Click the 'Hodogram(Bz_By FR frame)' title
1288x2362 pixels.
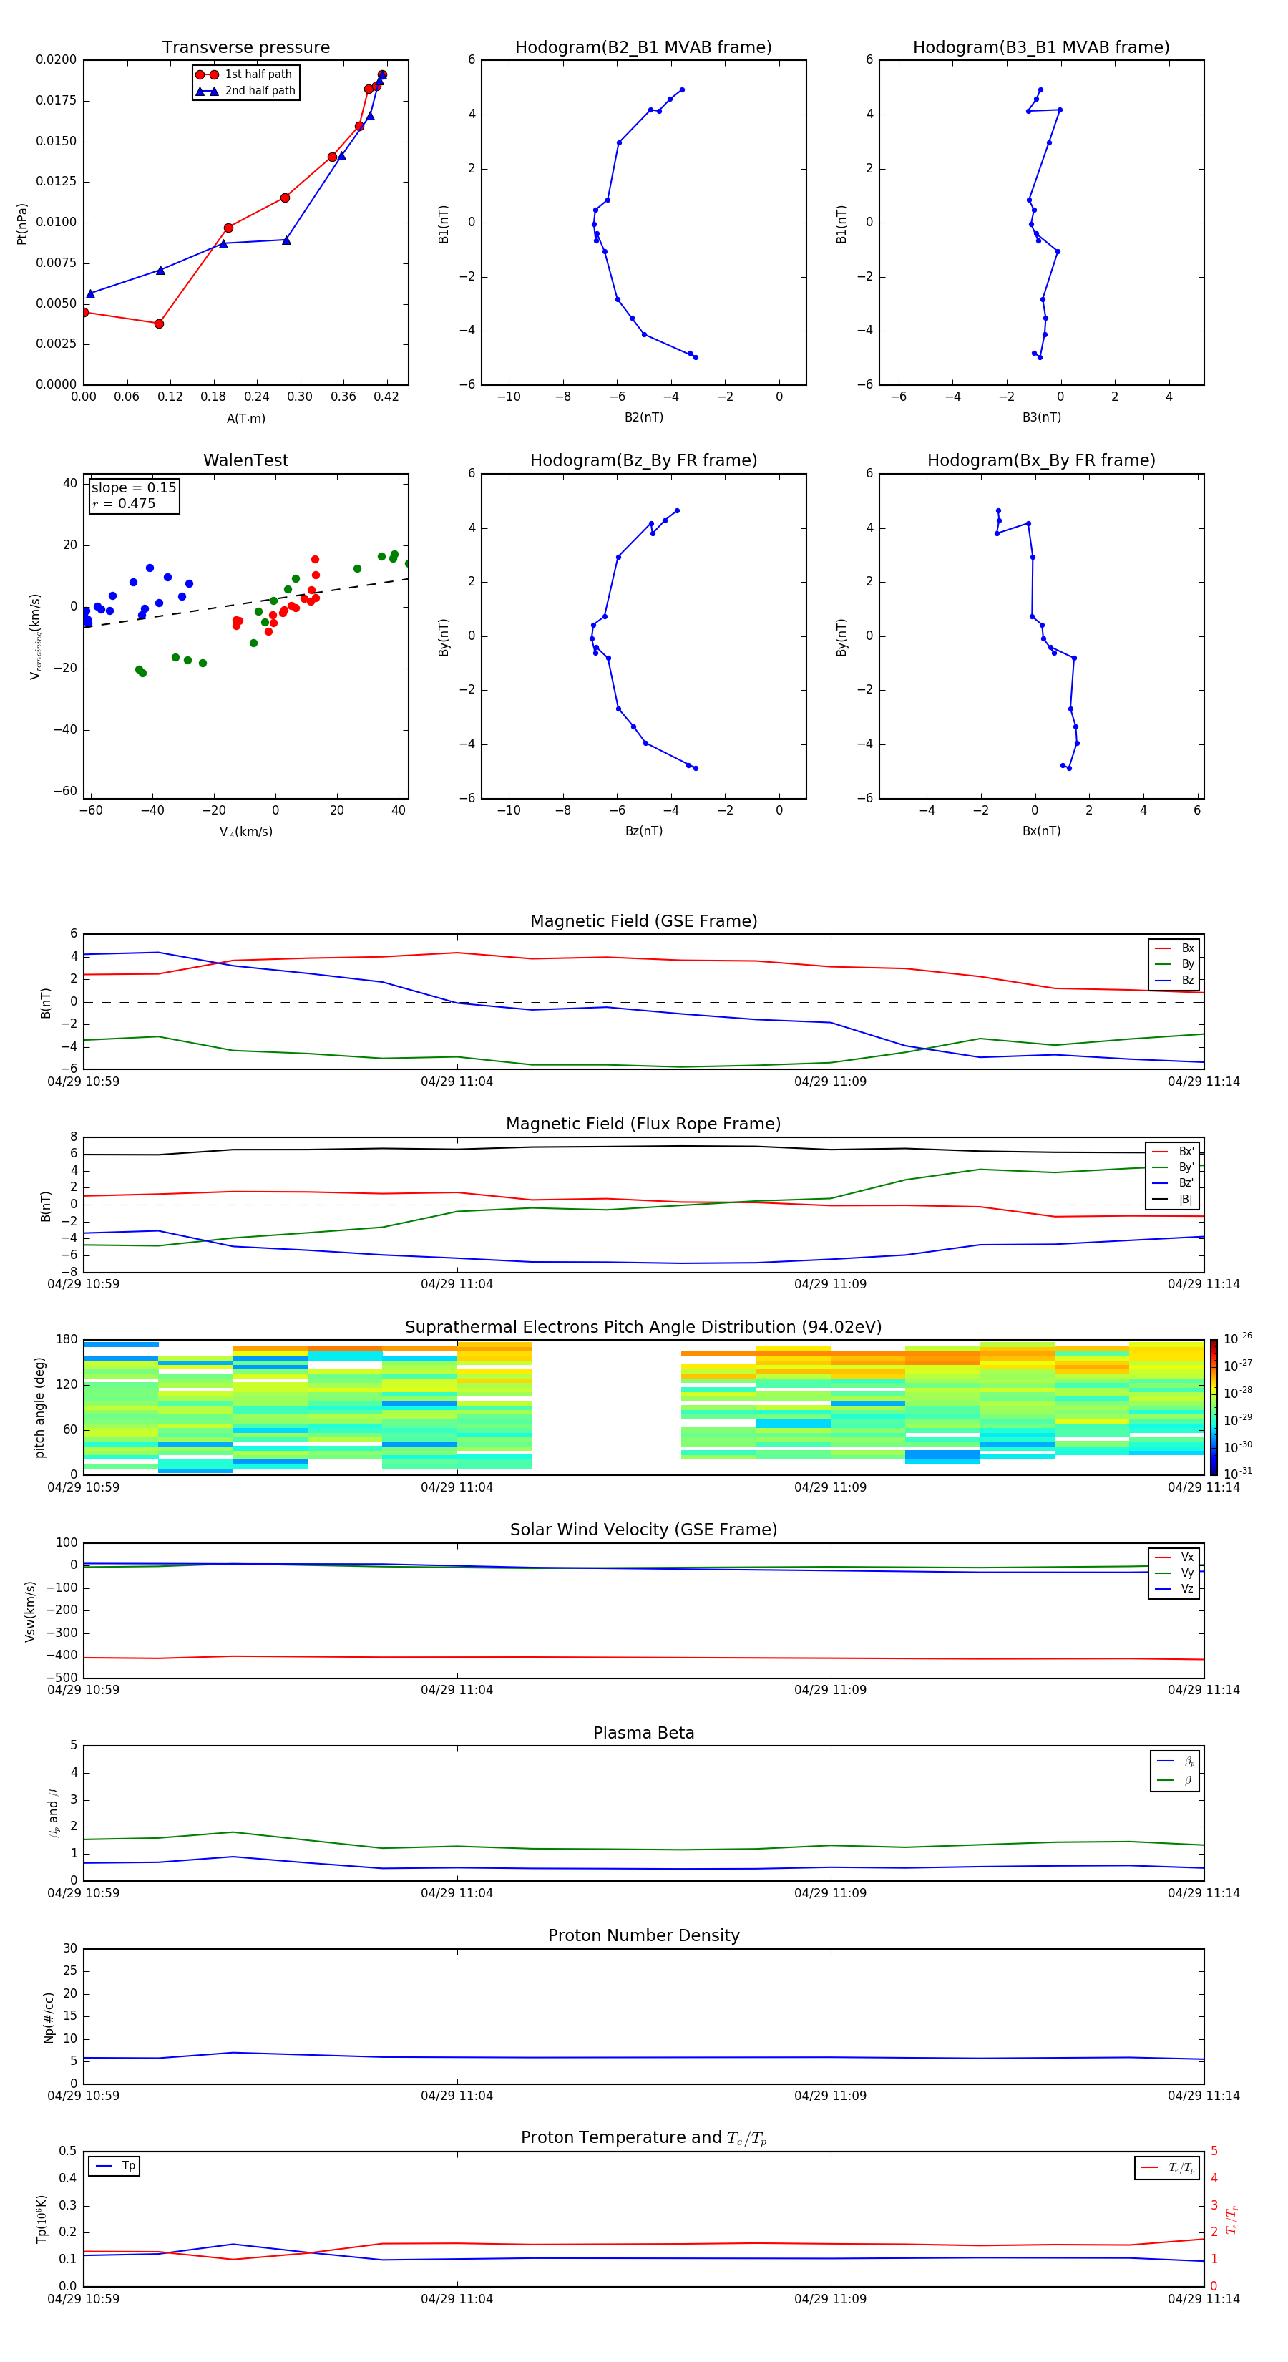pos(643,460)
